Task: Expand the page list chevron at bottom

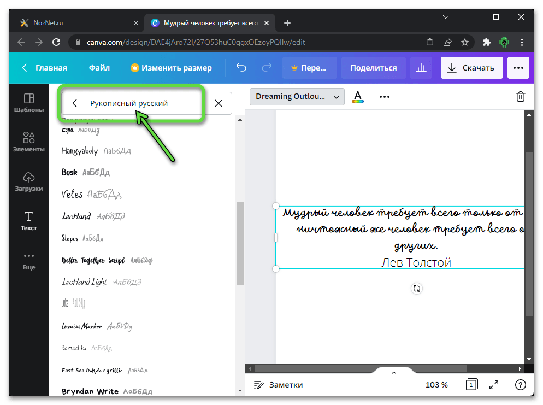Action: 393,373
